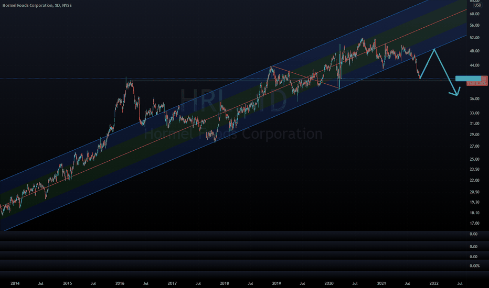This screenshot has width=489, height=288.
Task: Click the 25.00 price axis label
Action: (x=474, y=159)
